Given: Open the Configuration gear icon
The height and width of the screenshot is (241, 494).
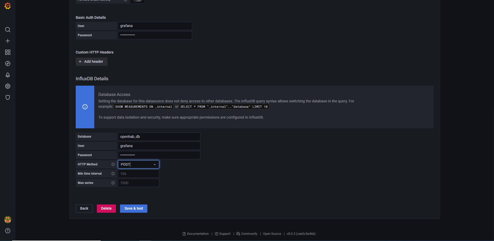Looking at the screenshot, I should click(x=8, y=86).
